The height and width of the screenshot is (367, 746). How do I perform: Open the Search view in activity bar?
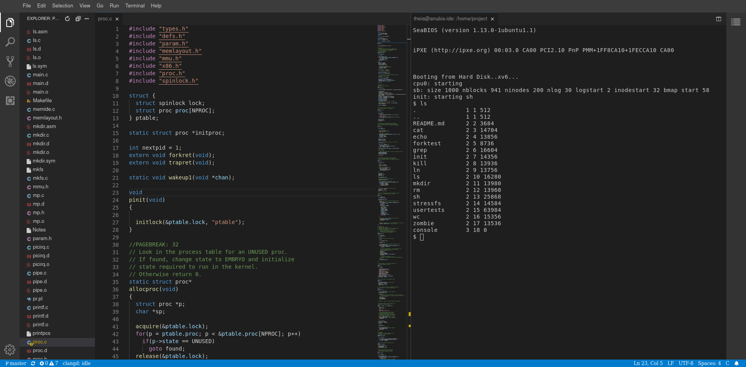tap(10, 42)
